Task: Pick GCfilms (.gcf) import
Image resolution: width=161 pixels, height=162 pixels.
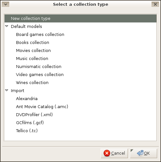Action: click(30, 123)
